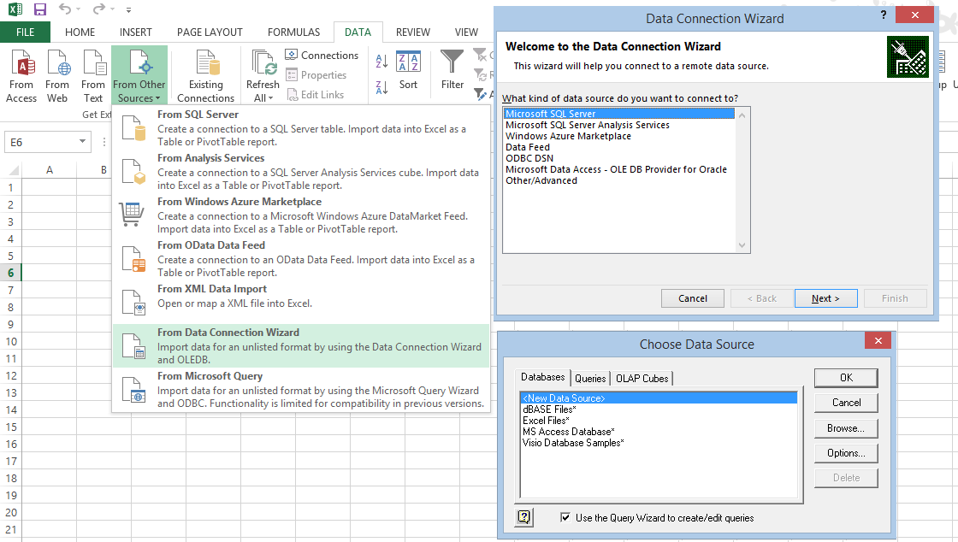
Task: Toggle Use the Query Wizard checkbox
Action: (565, 517)
